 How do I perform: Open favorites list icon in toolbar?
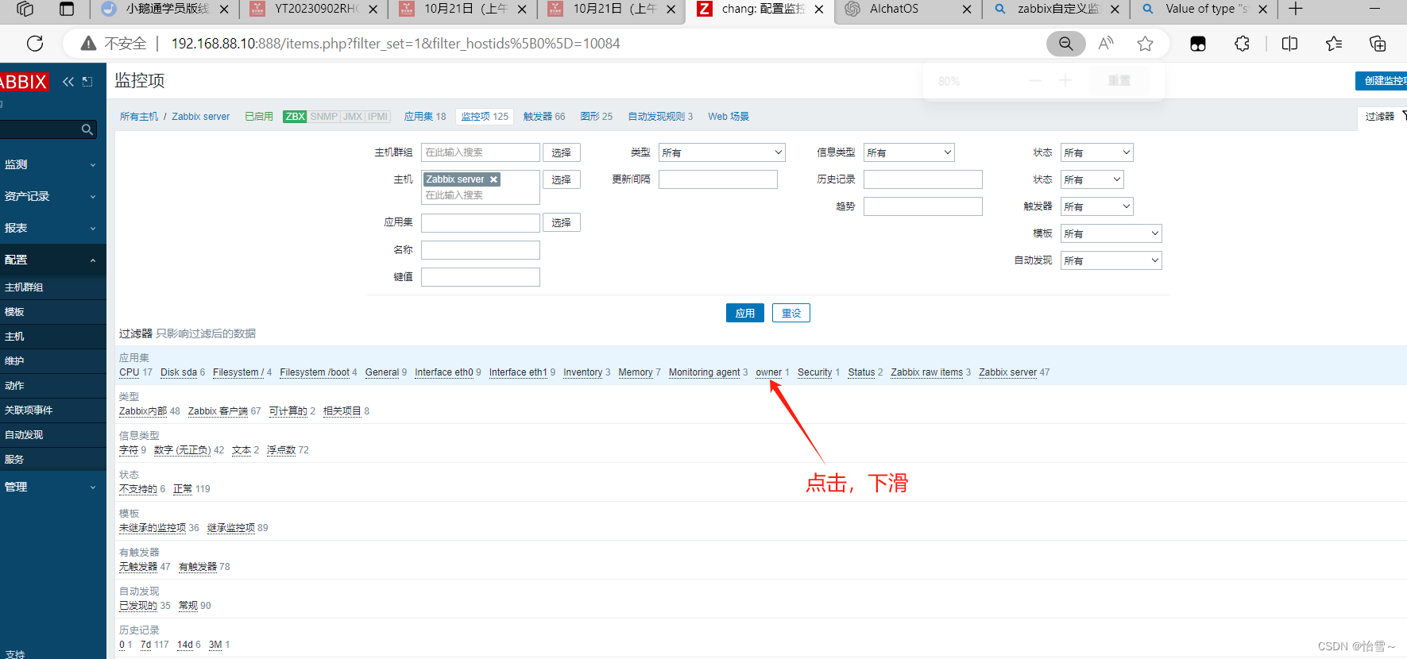coord(1334,44)
